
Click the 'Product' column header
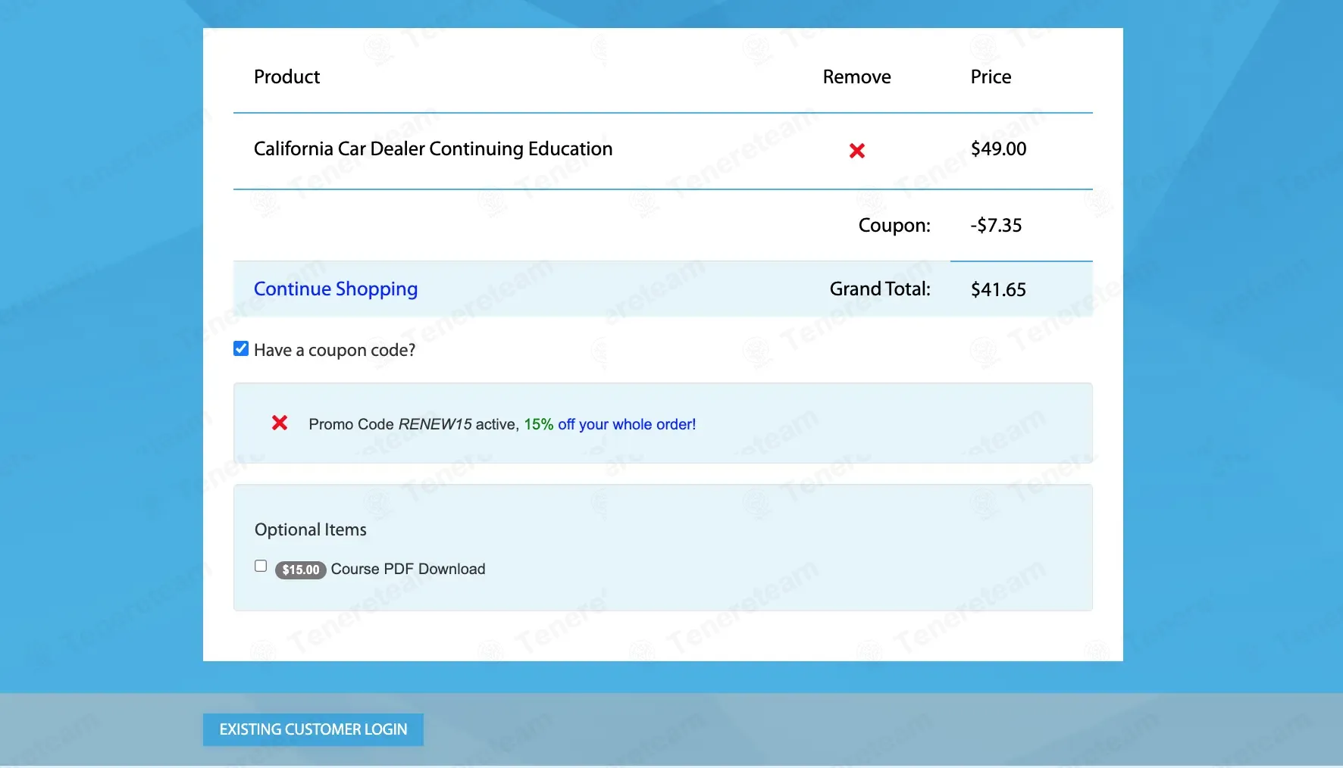[286, 76]
